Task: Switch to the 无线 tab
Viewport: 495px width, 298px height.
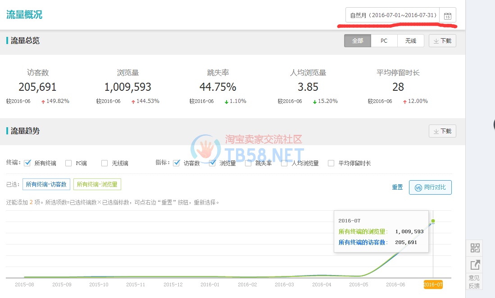Action: click(x=410, y=41)
